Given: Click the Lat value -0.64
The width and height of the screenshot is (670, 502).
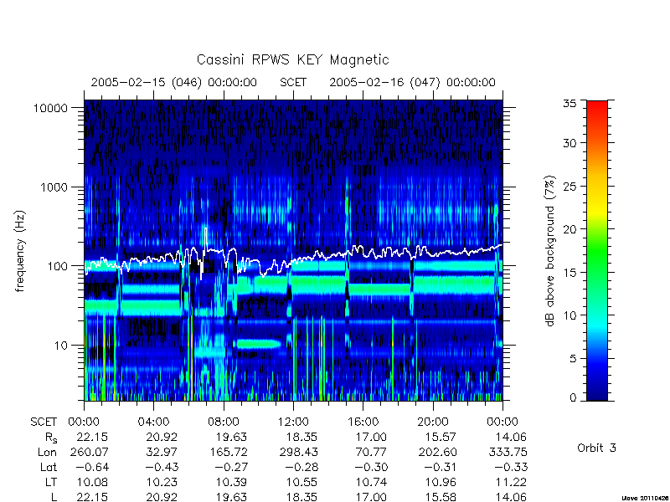Looking at the screenshot, I should point(92,468).
